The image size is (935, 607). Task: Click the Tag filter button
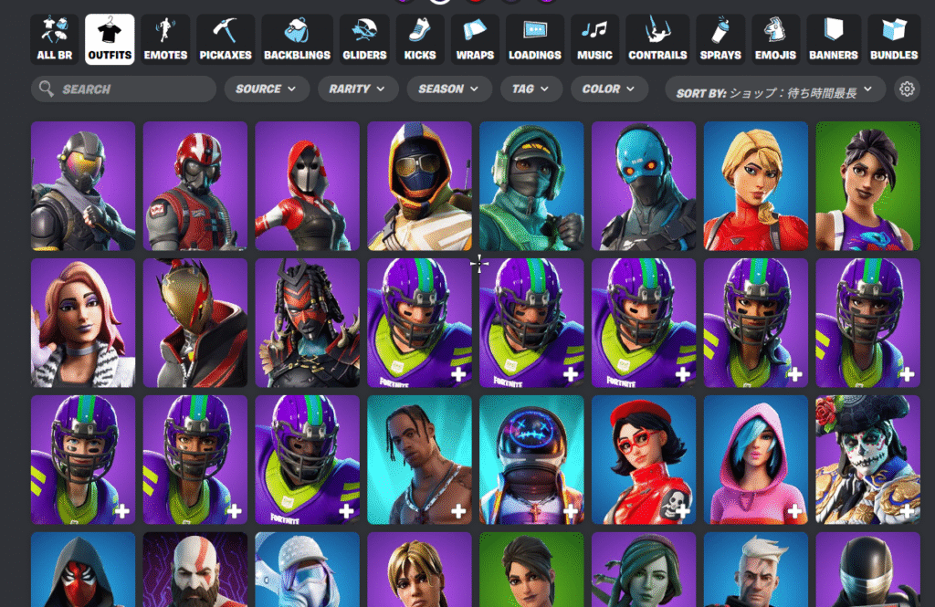531,89
